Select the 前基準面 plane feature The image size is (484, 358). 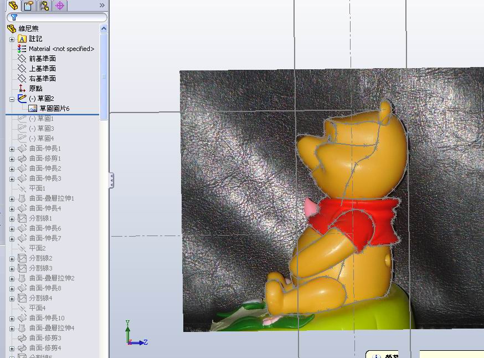[x=42, y=58]
